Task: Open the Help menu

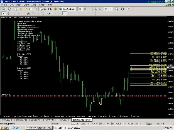Action: pyautogui.click(x=50, y=5)
